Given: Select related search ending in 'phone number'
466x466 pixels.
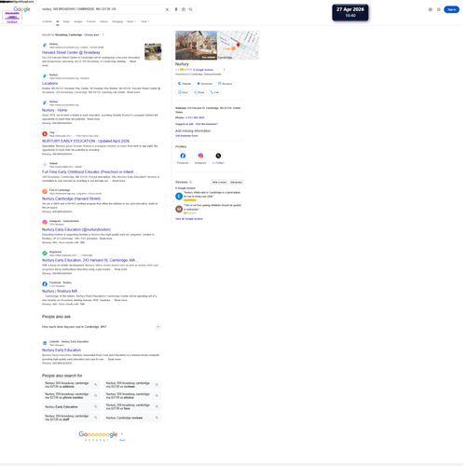Looking at the screenshot, I should coord(71,396).
